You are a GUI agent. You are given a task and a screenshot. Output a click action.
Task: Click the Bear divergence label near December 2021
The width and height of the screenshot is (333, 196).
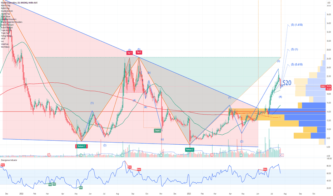(3, 165)
